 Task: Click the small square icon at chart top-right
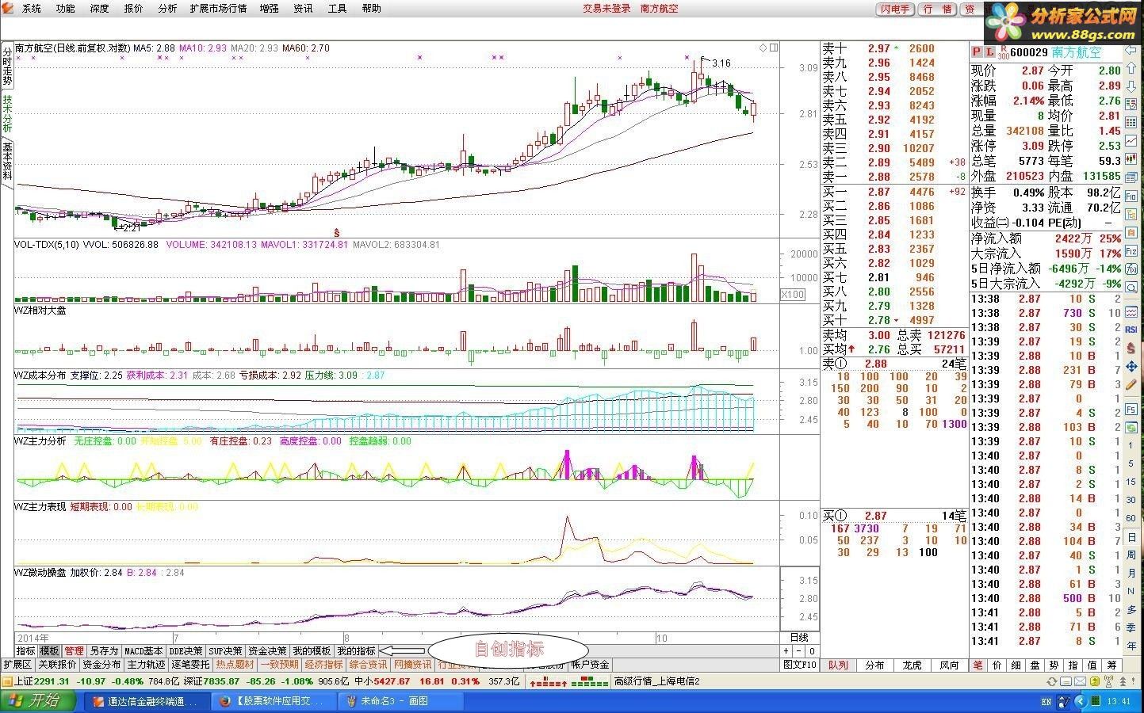coord(774,48)
